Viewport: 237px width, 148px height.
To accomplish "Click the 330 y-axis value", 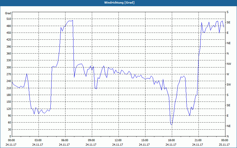I will [x=9, y=60].
